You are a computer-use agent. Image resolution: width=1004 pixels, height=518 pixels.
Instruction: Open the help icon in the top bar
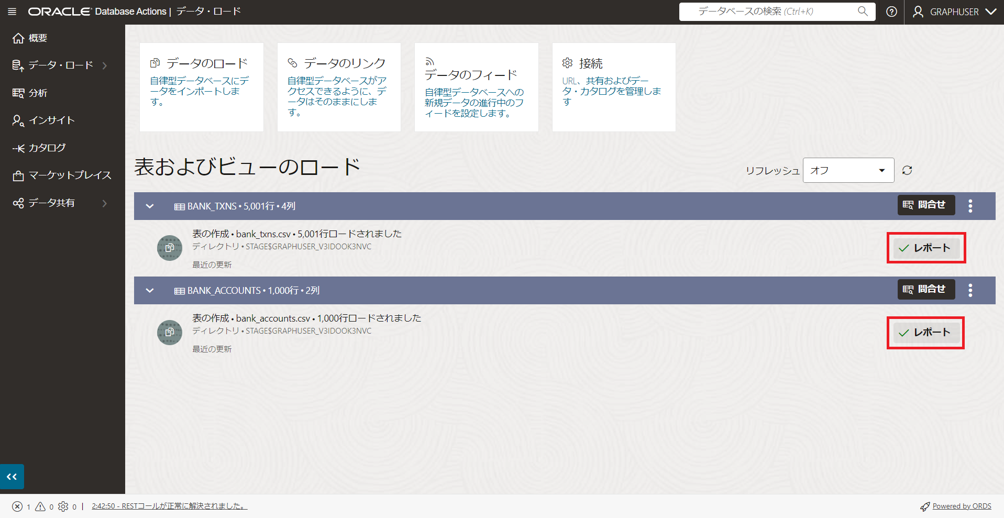click(x=891, y=12)
